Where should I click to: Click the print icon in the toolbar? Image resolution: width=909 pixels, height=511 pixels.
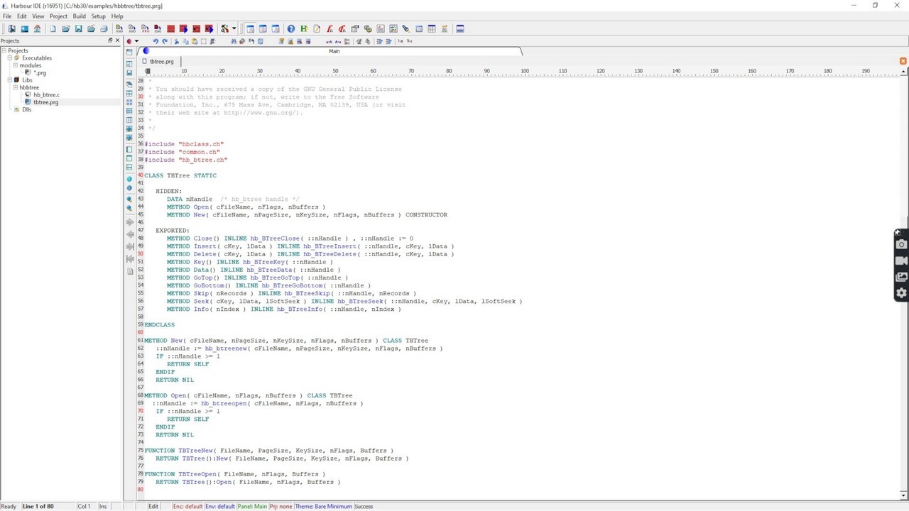point(104,28)
